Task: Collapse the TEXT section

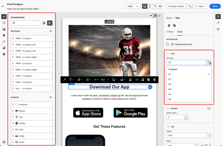Action: (x=168, y=54)
